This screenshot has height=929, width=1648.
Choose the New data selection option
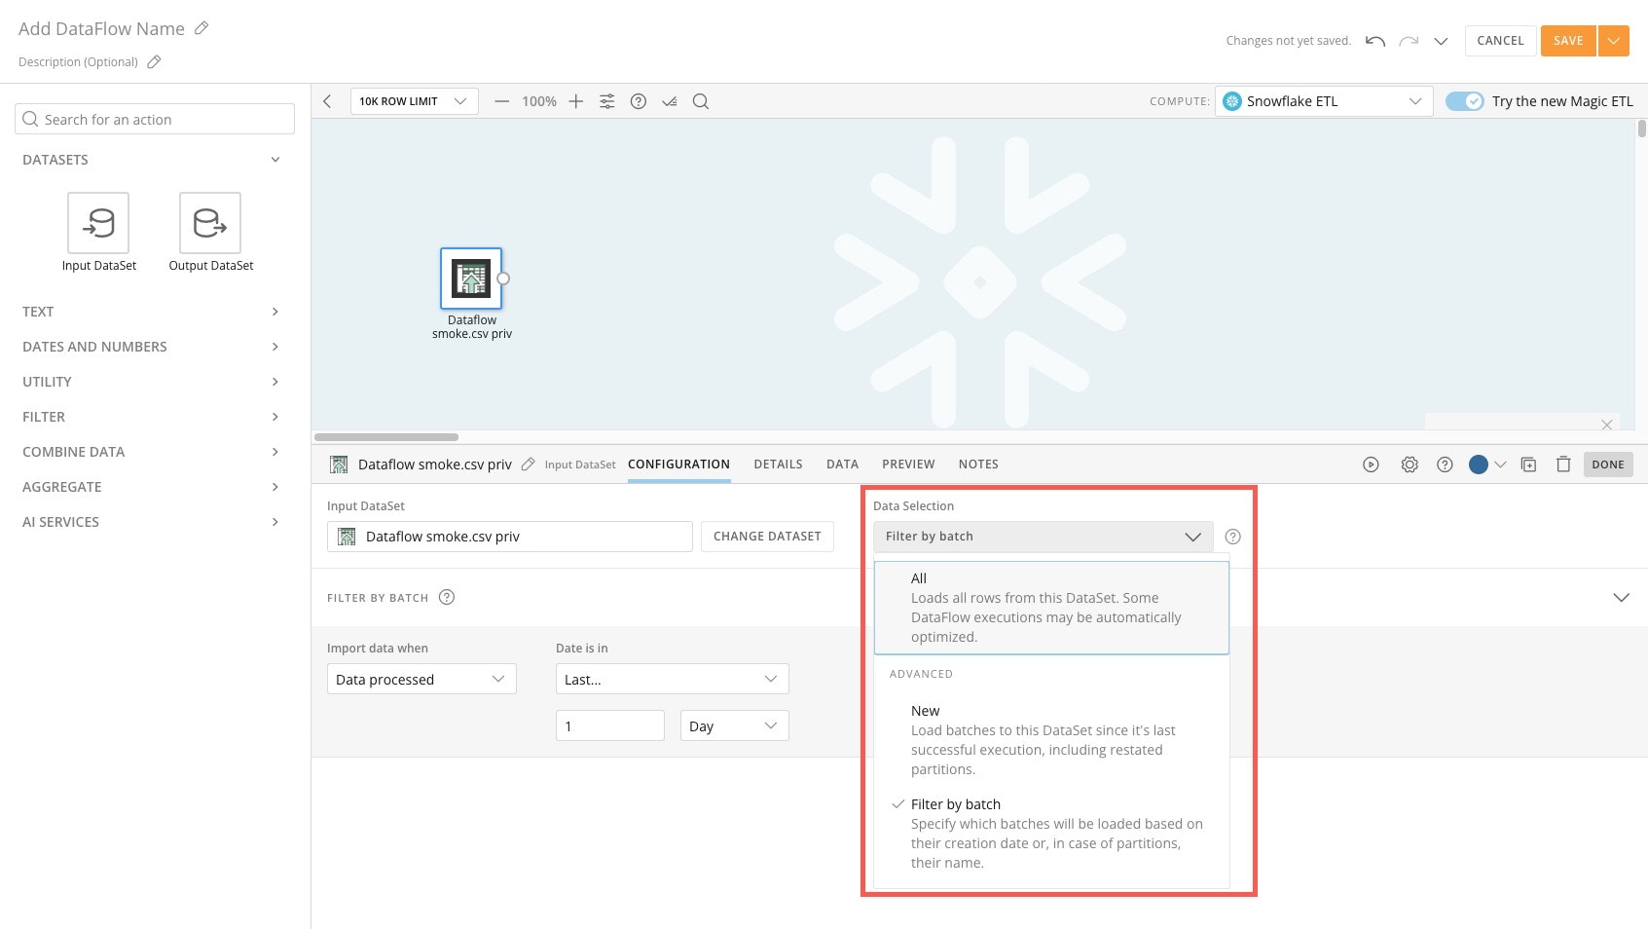click(x=1051, y=740)
